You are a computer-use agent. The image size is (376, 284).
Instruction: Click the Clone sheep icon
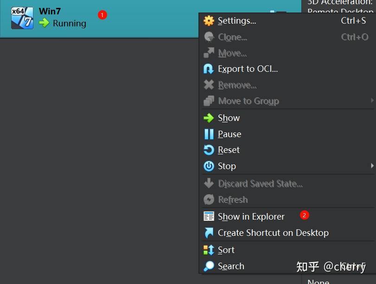(209, 37)
